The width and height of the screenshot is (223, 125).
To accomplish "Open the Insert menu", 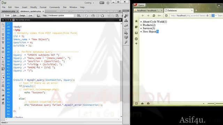I will click(25, 7).
